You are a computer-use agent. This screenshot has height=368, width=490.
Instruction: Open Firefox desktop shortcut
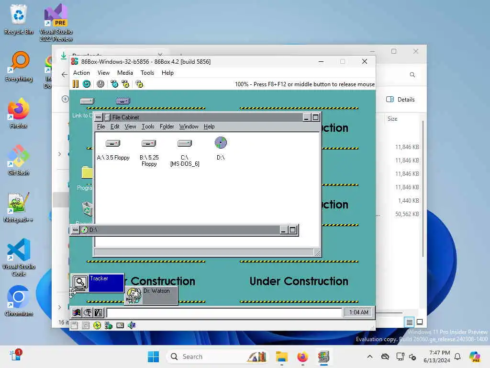pos(19,113)
